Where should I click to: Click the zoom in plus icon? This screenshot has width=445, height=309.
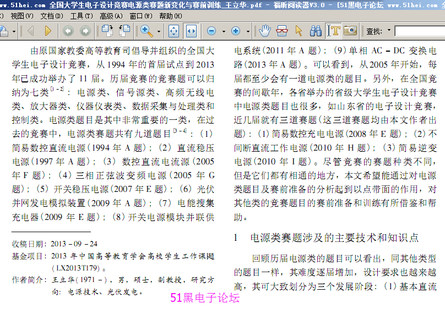[236, 31]
